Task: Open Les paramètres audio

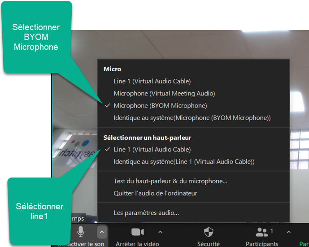Action: pyautogui.click(x=146, y=213)
